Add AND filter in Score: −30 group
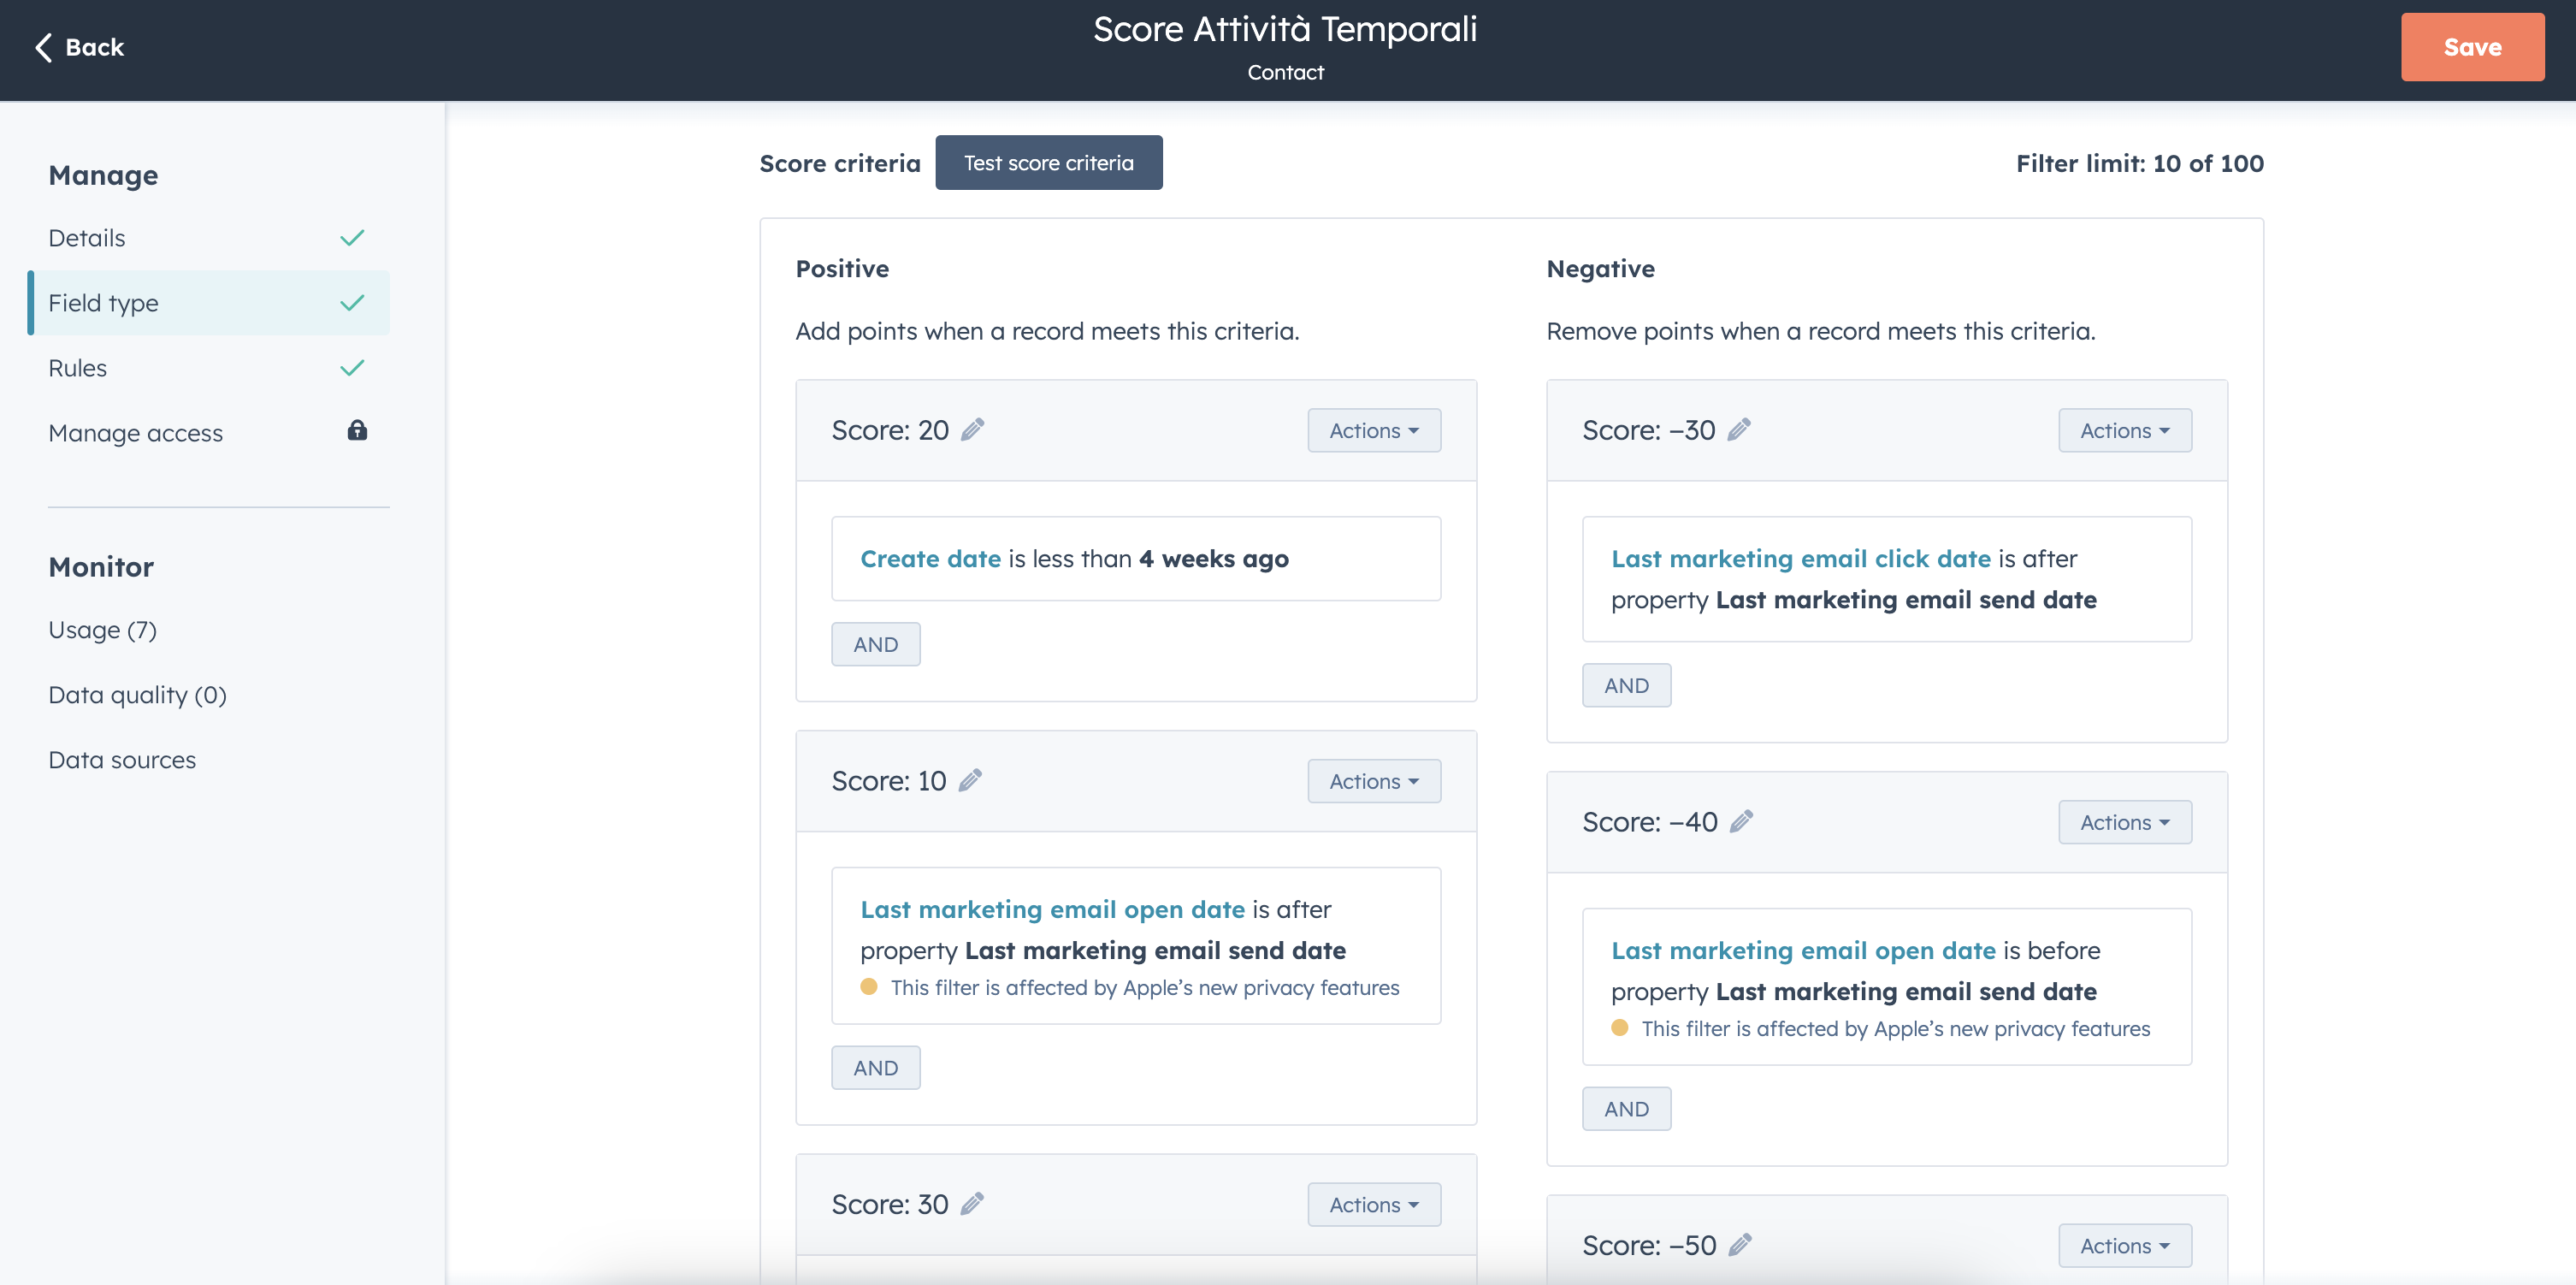This screenshot has height=1285, width=2576. coord(1626,685)
